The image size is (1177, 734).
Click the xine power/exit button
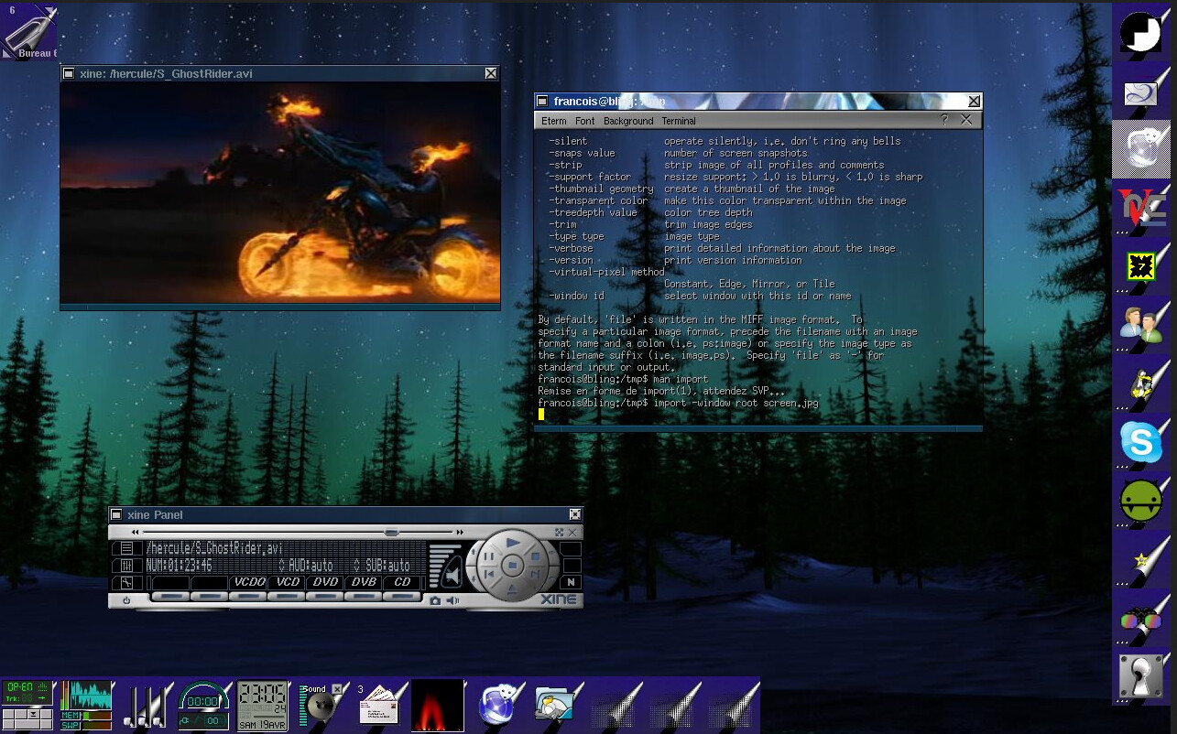point(125,600)
